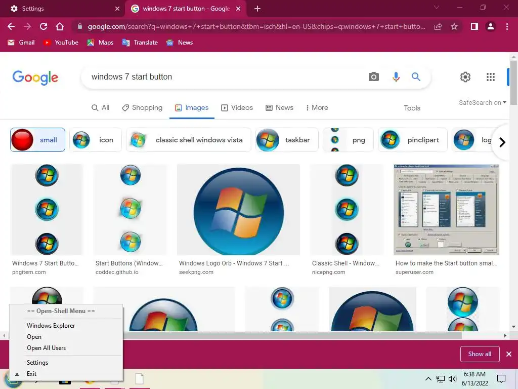Screen dimensions: 518x389
Task: Close the Settings browser tab
Action: tap(117, 9)
